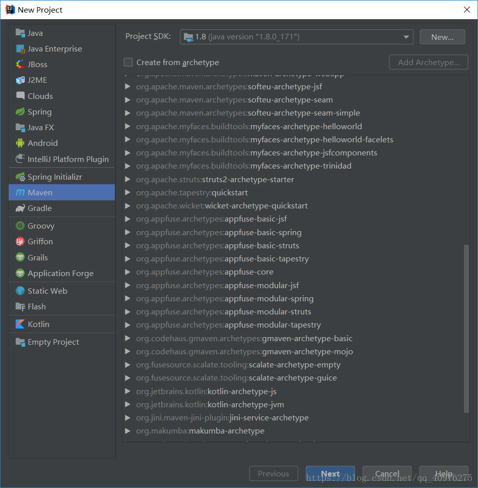Expand myfaces-archetype-helloworld-facelets entry

127,139
